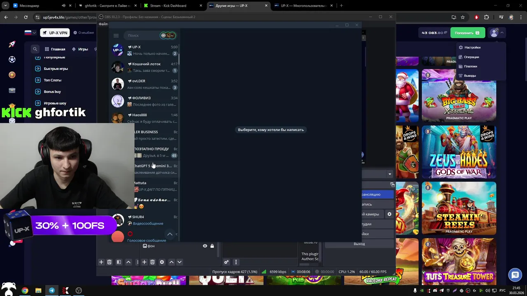The image size is (527, 296).
Task: Switch to the UP-X Многопользовательские browser tab
Action: 303,6
